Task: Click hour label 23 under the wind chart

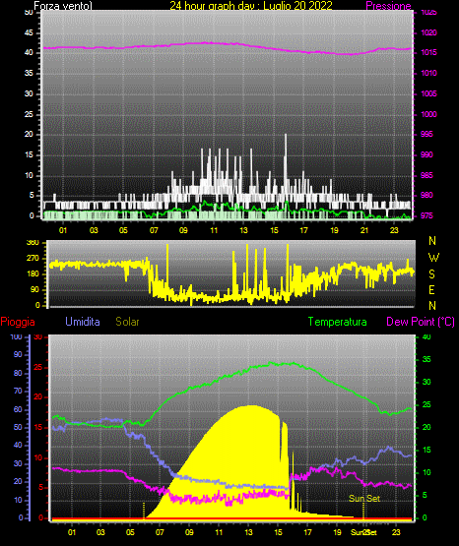Action: pyautogui.click(x=394, y=230)
